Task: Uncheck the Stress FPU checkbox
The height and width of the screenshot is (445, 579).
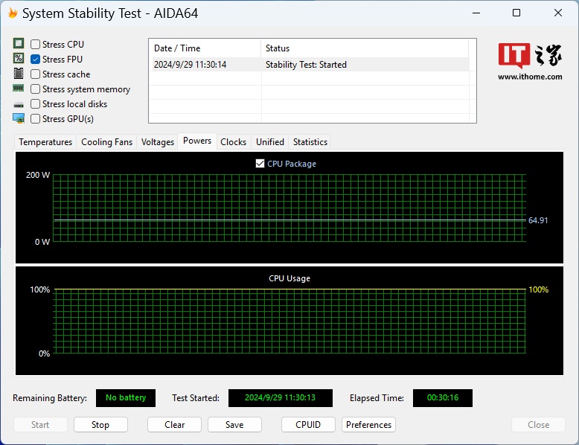Action: tap(36, 59)
